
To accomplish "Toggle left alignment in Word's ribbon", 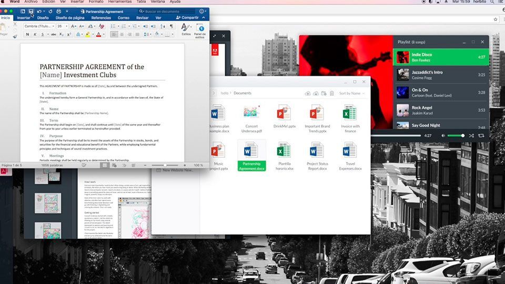I will click(x=114, y=35).
